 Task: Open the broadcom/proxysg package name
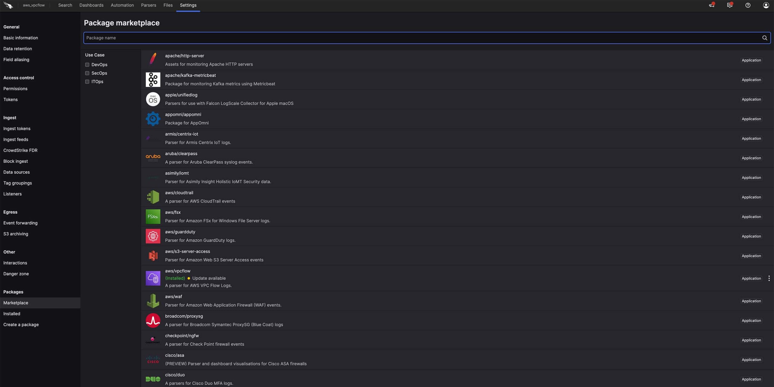(x=184, y=316)
